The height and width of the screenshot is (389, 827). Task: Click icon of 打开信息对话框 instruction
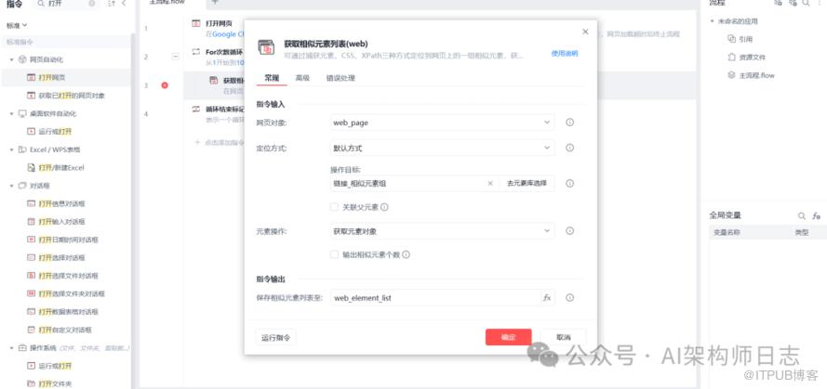coord(31,203)
